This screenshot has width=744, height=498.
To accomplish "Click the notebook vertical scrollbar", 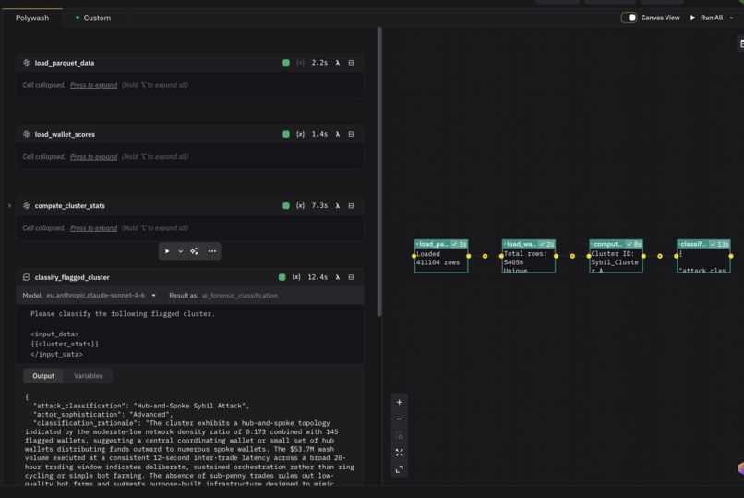I will (x=379, y=172).
